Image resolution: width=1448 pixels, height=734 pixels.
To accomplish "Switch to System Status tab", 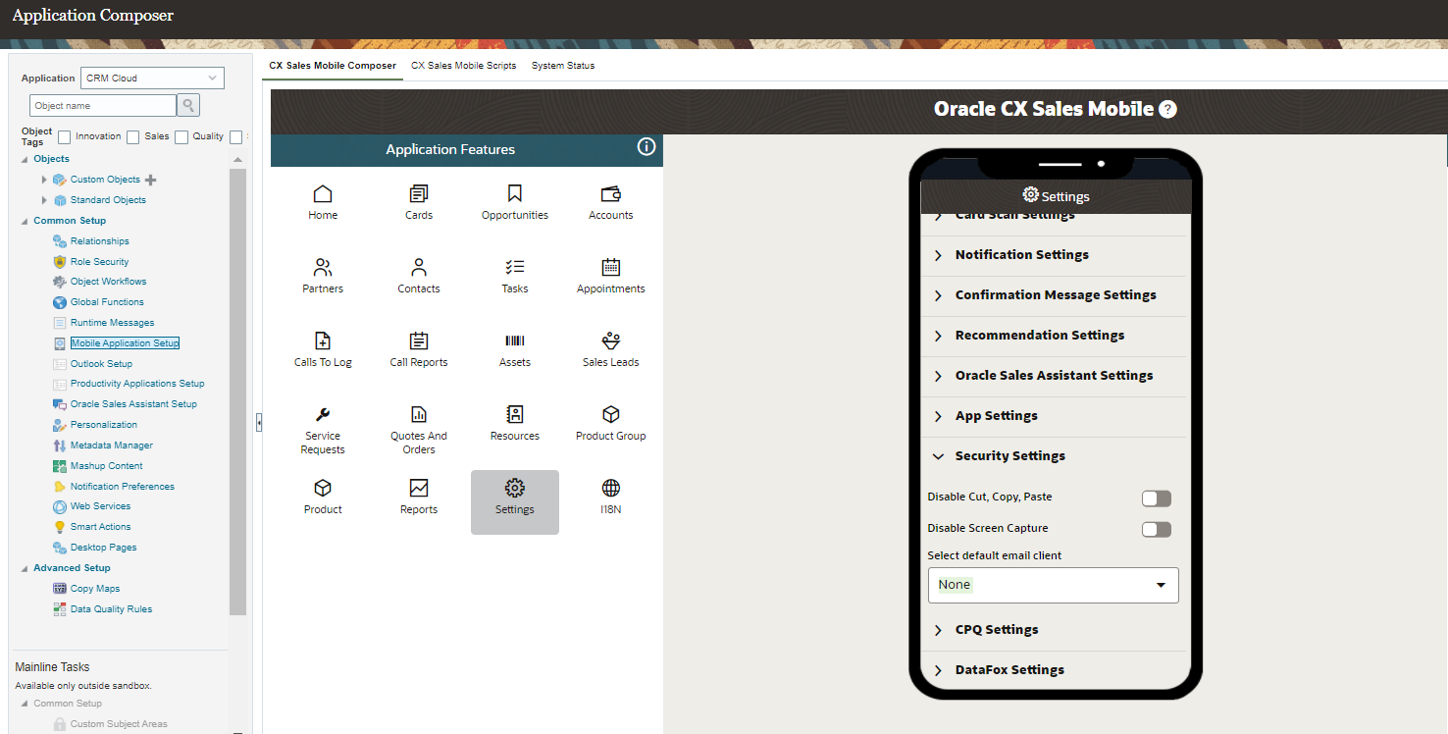I will click(563, 66).
